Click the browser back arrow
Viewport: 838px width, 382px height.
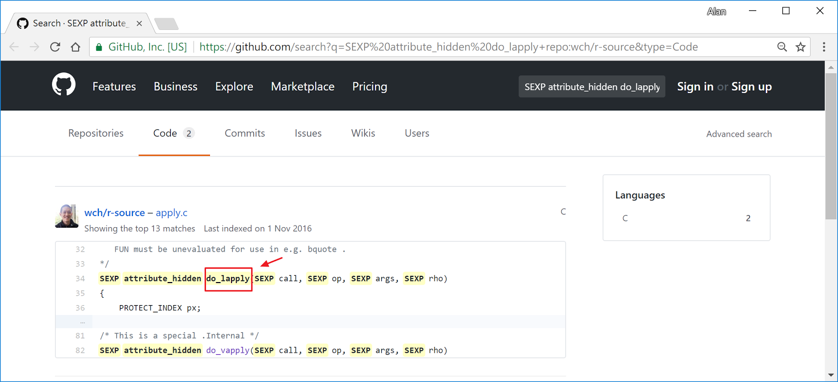tap(14, 47)
